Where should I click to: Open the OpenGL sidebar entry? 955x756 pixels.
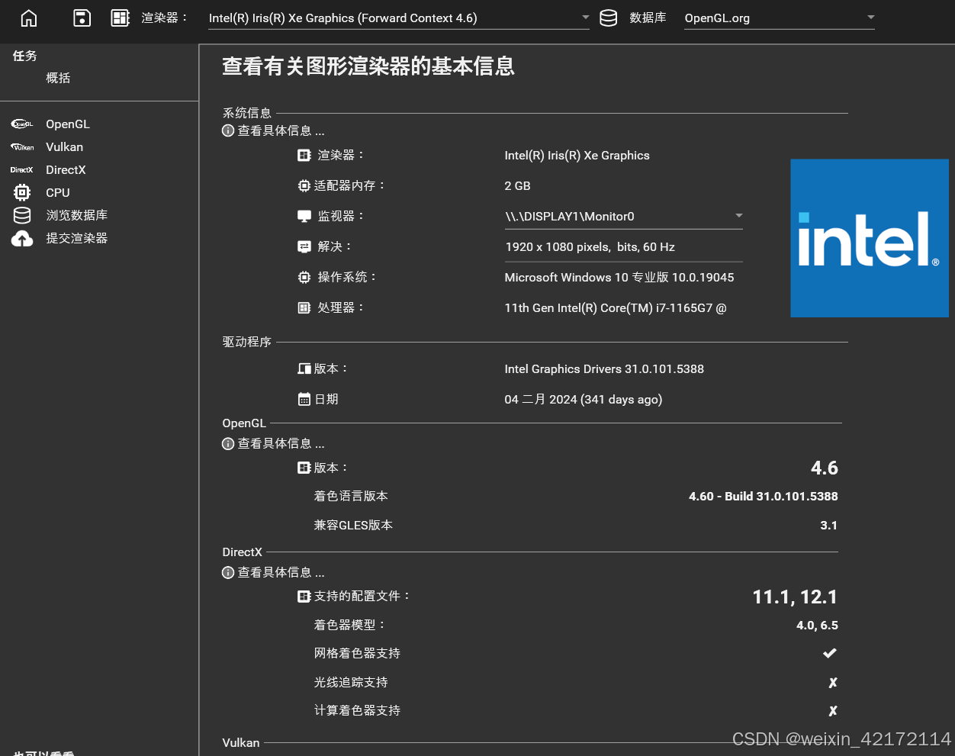pos(68,124)
